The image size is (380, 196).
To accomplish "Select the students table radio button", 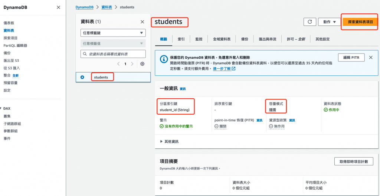I will (82, 77).
